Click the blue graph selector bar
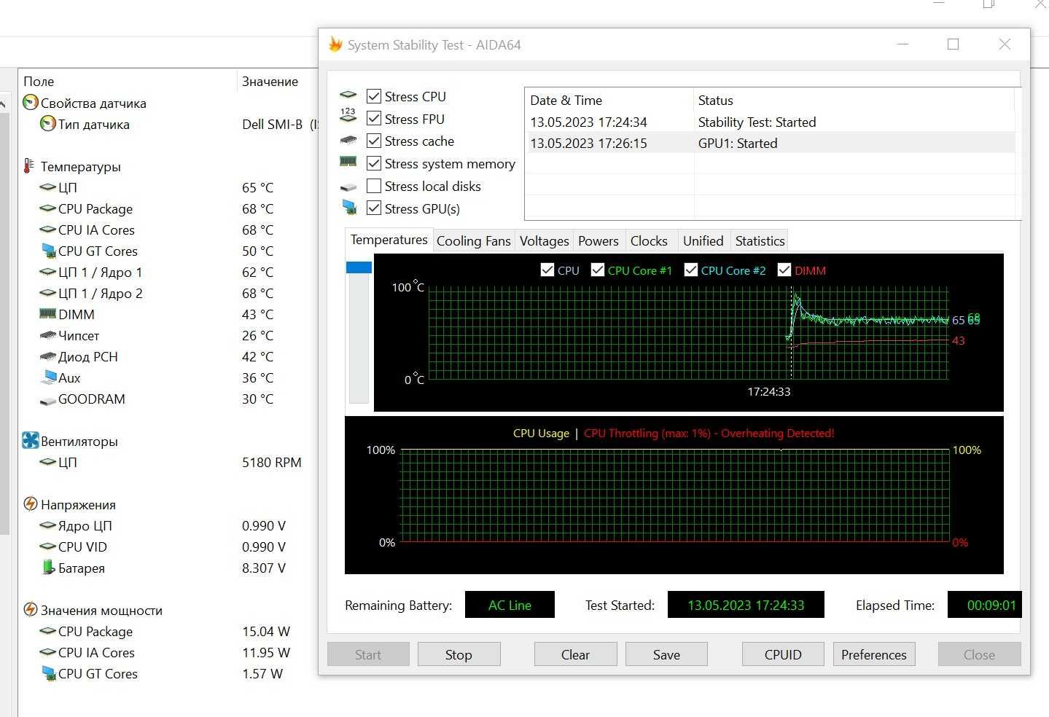The height and width of the screenshot is (717, 1049). tap(359, 267)
